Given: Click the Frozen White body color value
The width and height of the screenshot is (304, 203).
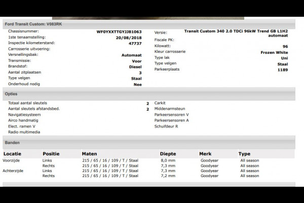Looking at the screenshot, I should coord(275,52).
